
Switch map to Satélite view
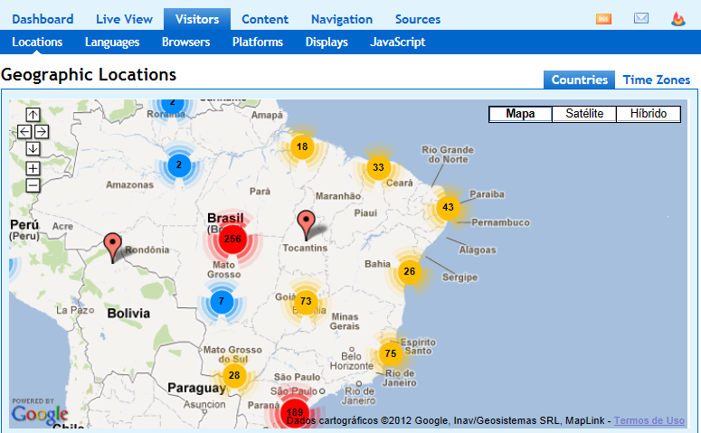point(584,114)
